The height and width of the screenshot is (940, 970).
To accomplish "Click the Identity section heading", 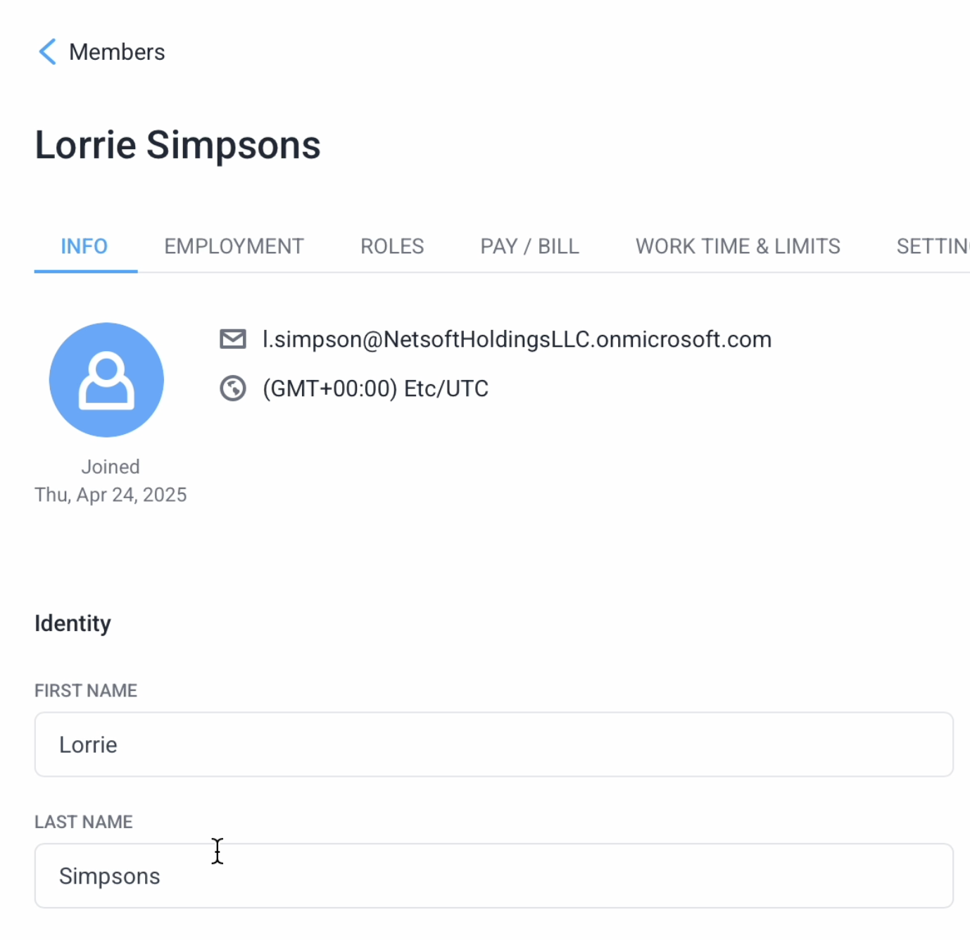I will pos(73,623).
